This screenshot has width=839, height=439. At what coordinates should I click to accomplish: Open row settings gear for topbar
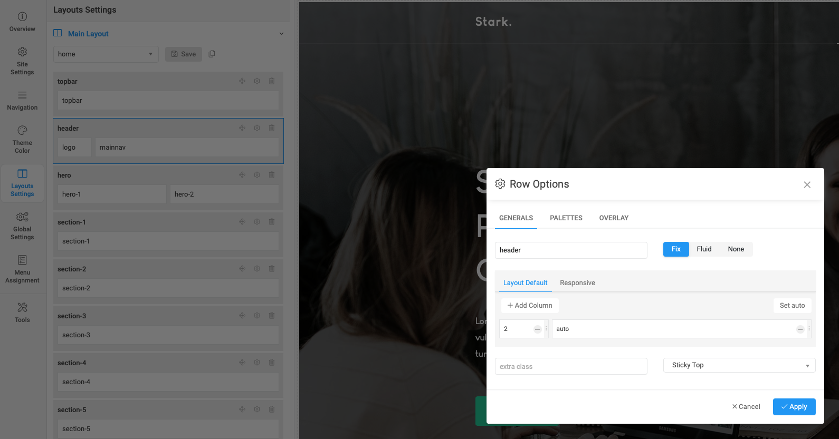(257, 81)
